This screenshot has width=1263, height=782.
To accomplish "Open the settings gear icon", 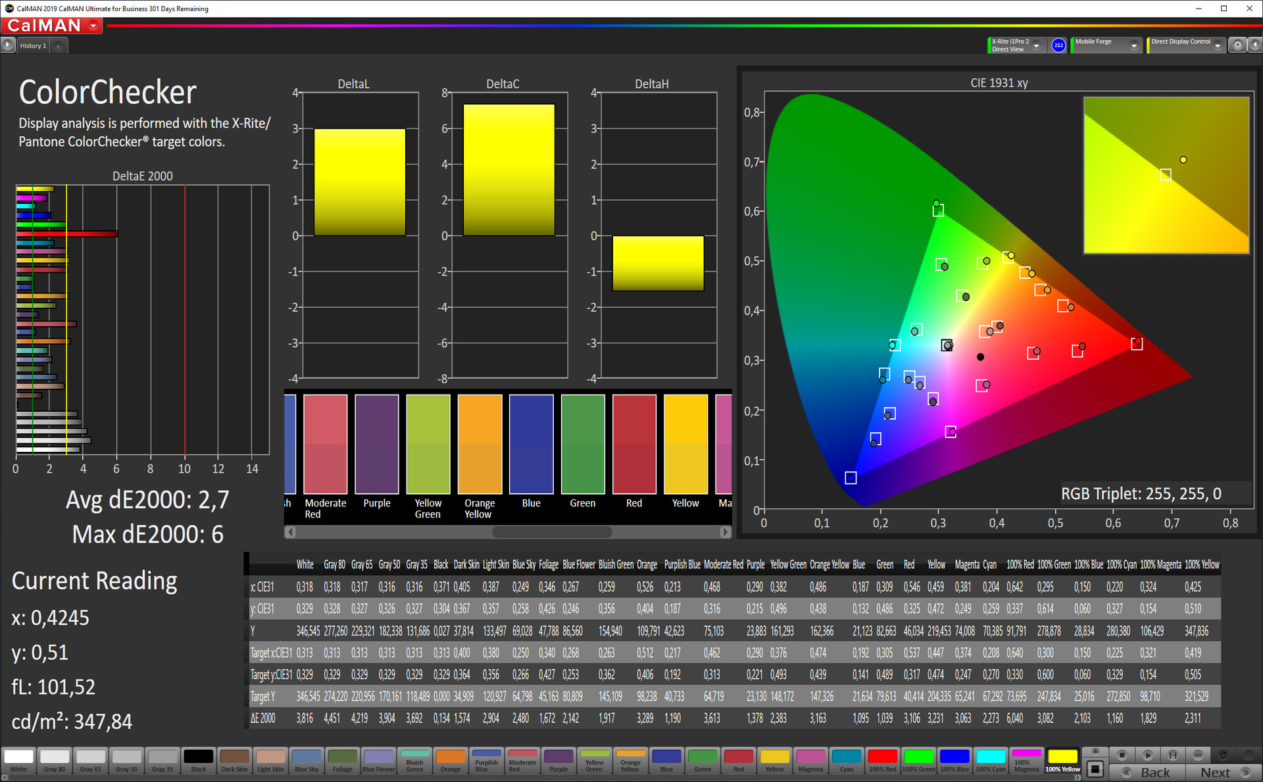I will (1237, 45).
